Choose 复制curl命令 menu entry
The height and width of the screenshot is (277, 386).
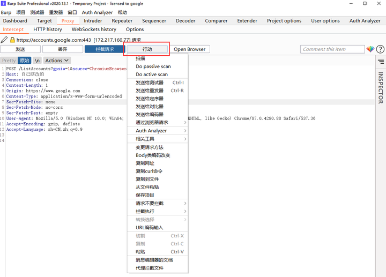[158, 171]
